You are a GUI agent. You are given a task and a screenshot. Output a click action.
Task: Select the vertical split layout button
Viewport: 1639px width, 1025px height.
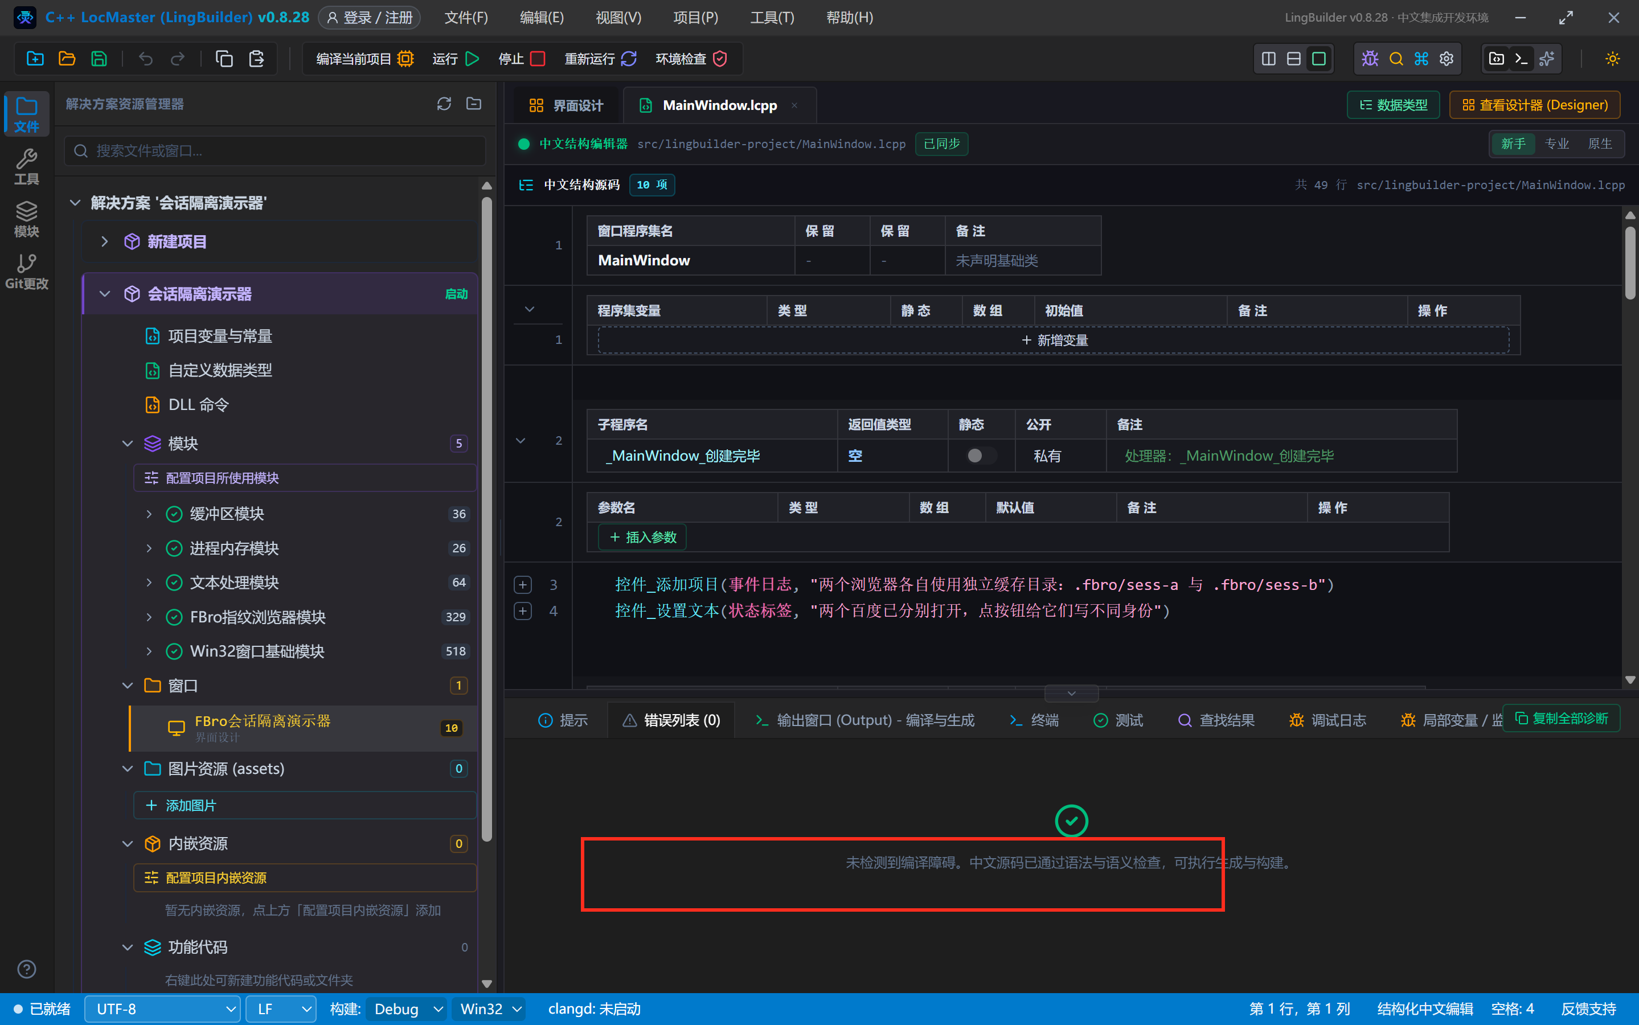[1268, 59]
